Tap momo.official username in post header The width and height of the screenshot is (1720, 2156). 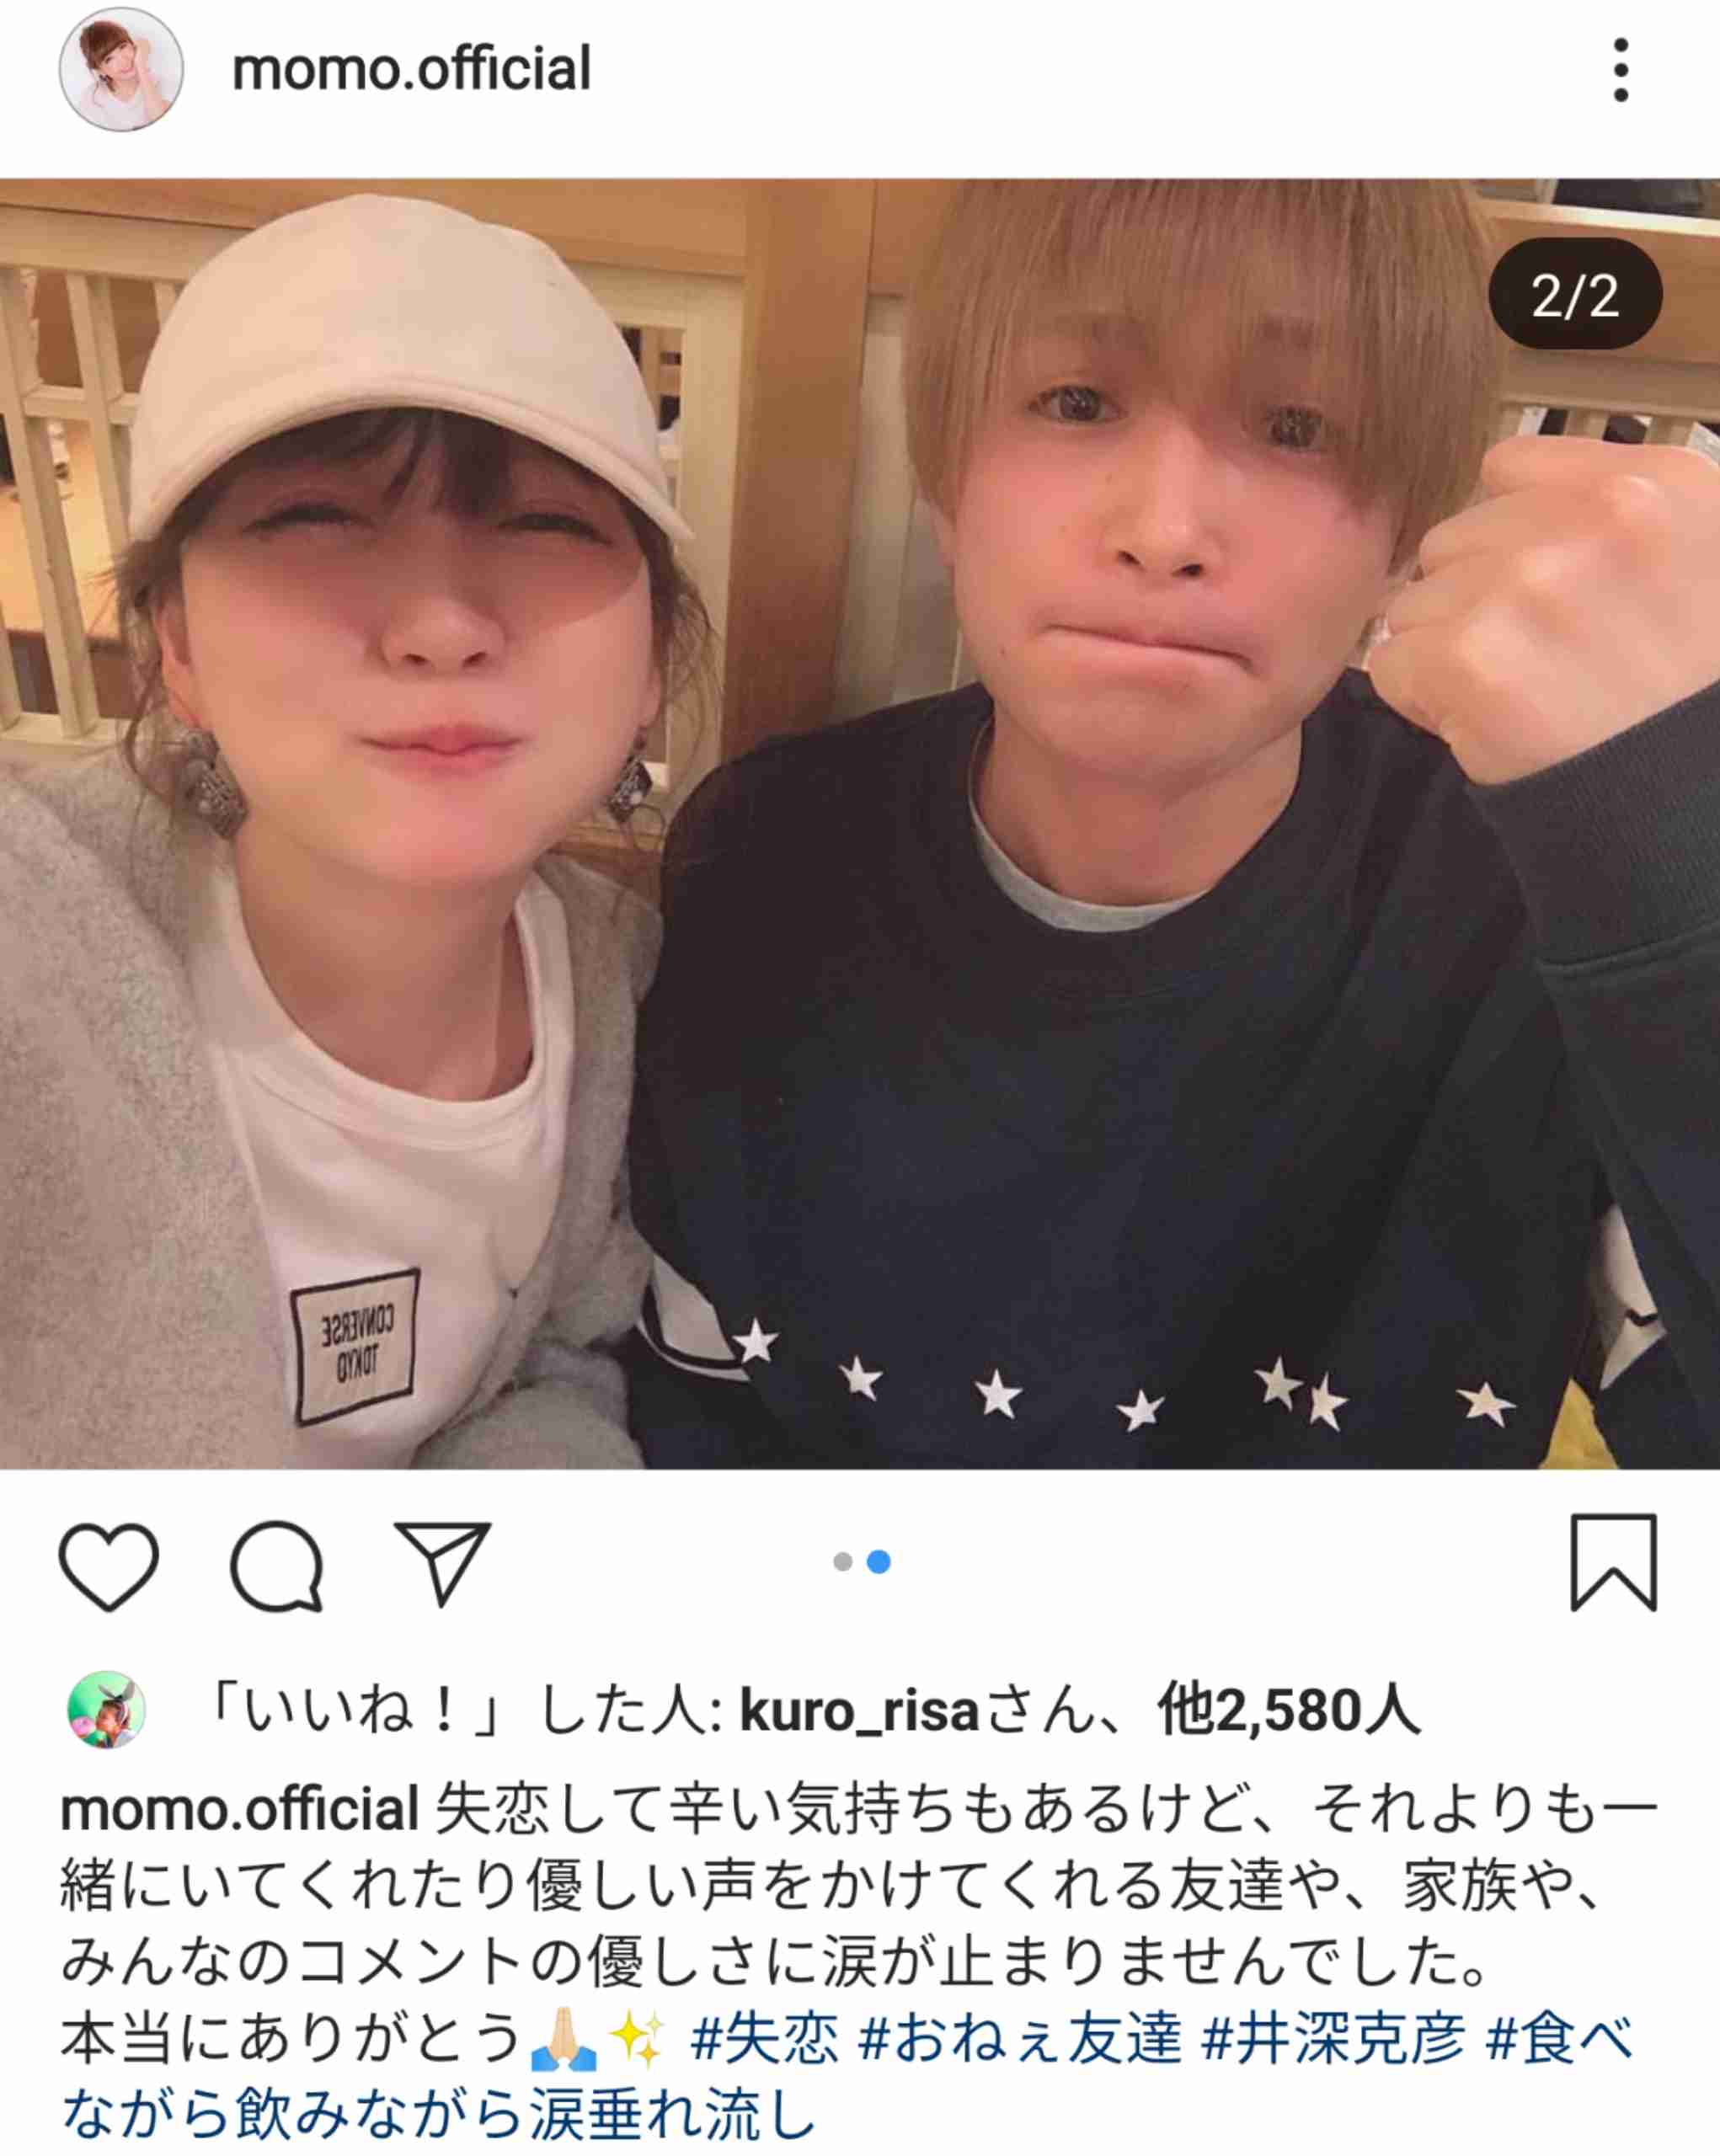[411, 69]
